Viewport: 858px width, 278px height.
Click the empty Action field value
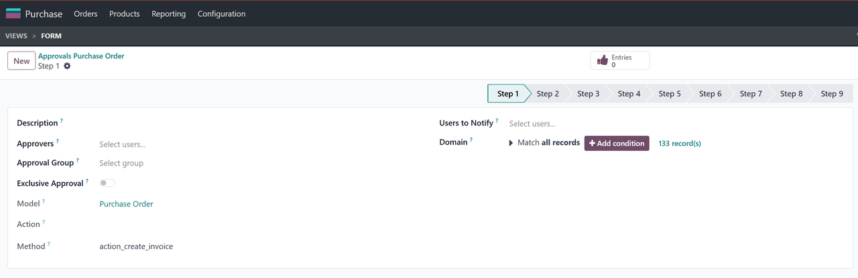(259, 224)
